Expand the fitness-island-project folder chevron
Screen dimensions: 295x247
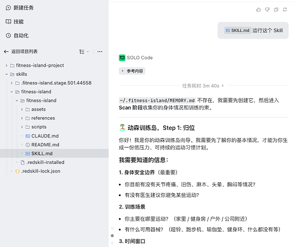[6, 65]
